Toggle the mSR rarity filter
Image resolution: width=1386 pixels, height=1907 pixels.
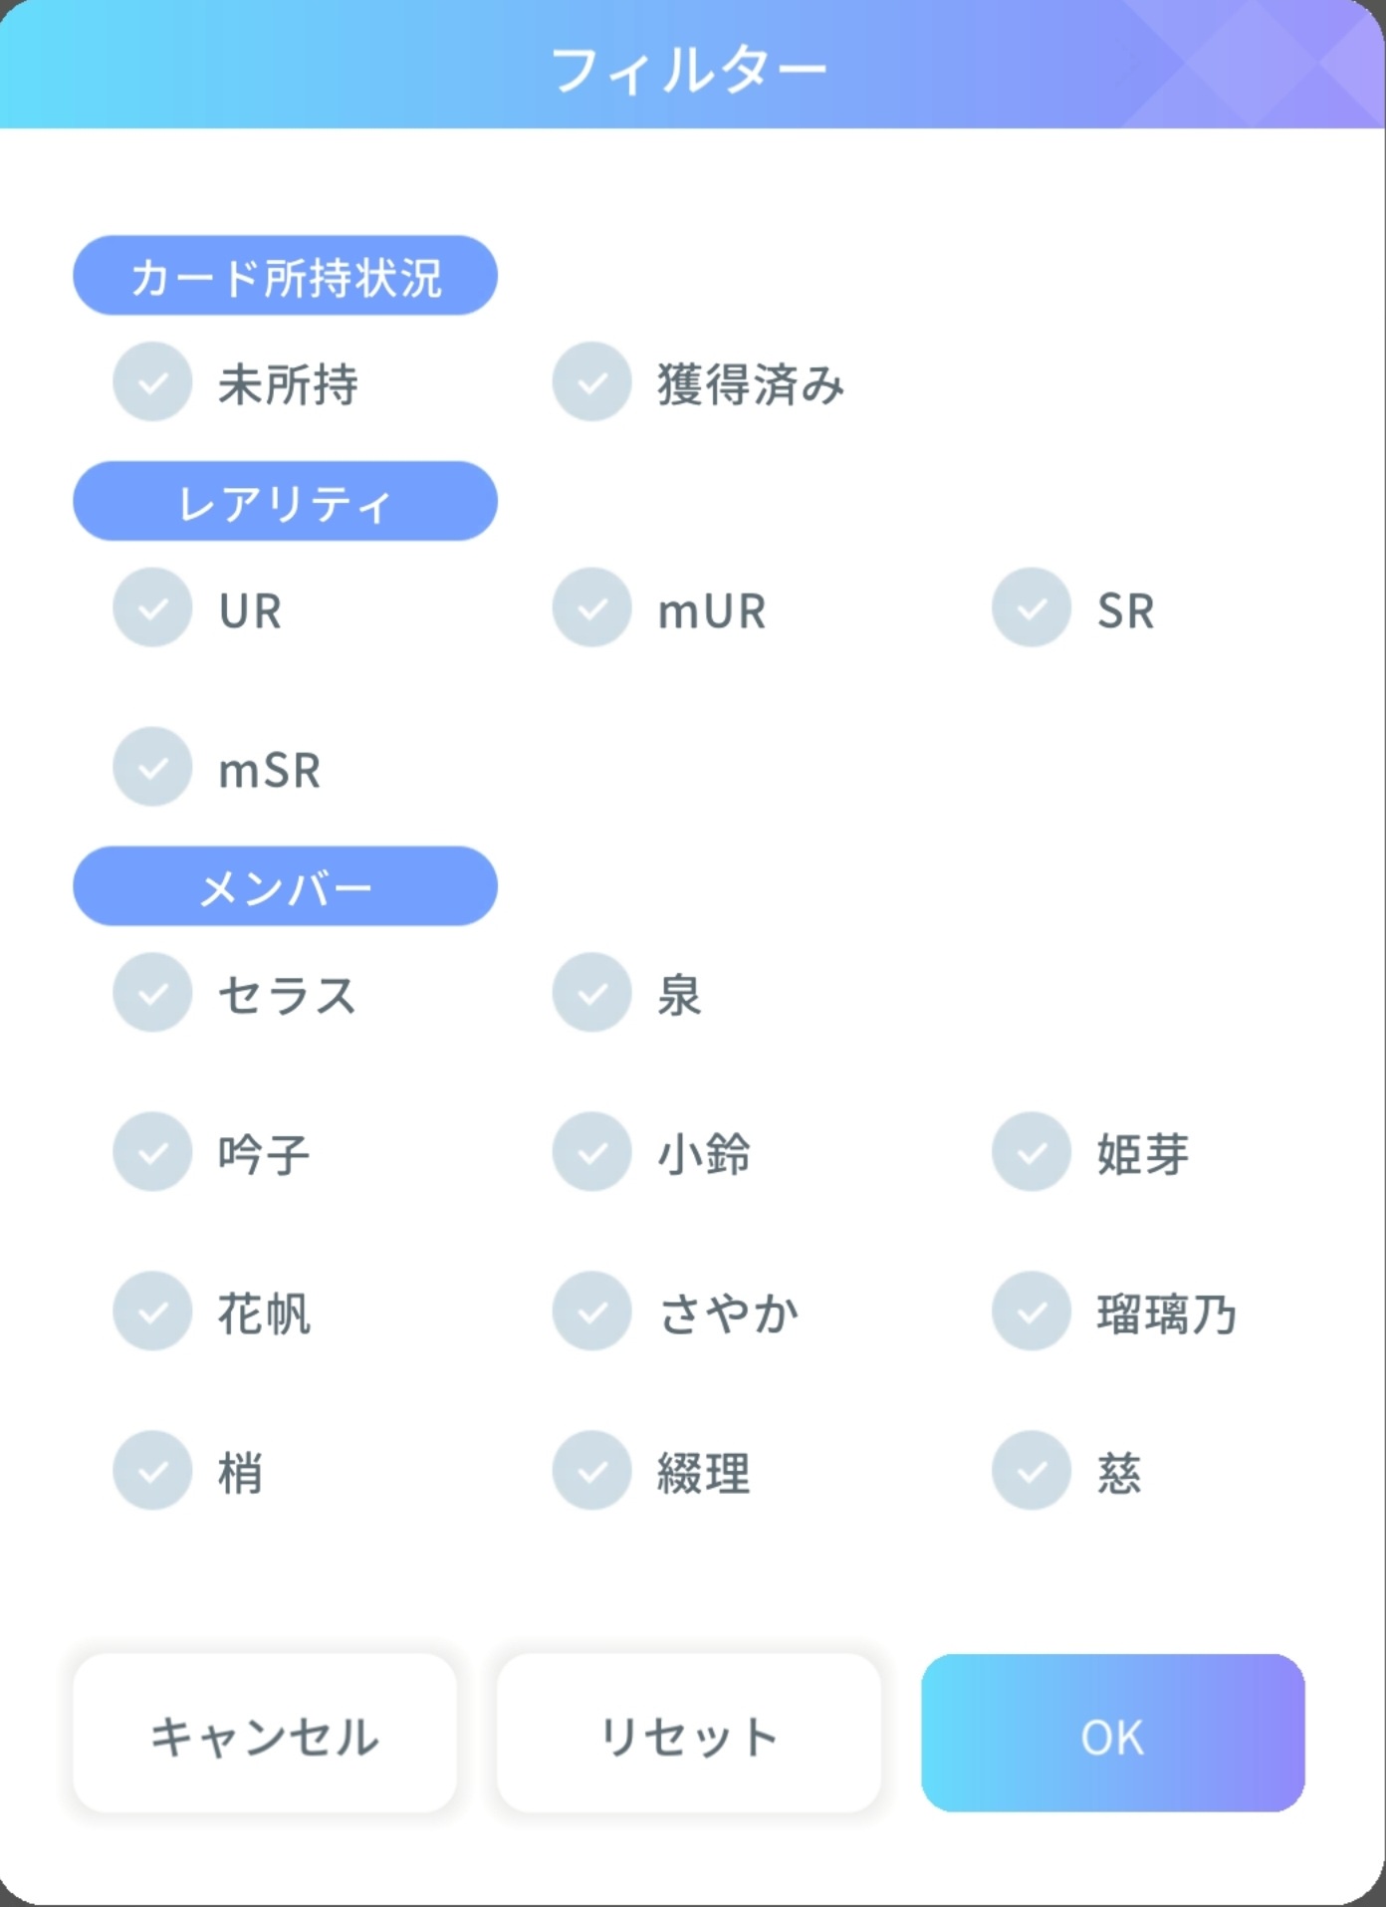pyautogui.click(x=152, y=768)
